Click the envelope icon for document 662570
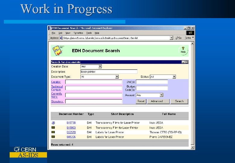 pyautogui.click(x=53, y=132)
